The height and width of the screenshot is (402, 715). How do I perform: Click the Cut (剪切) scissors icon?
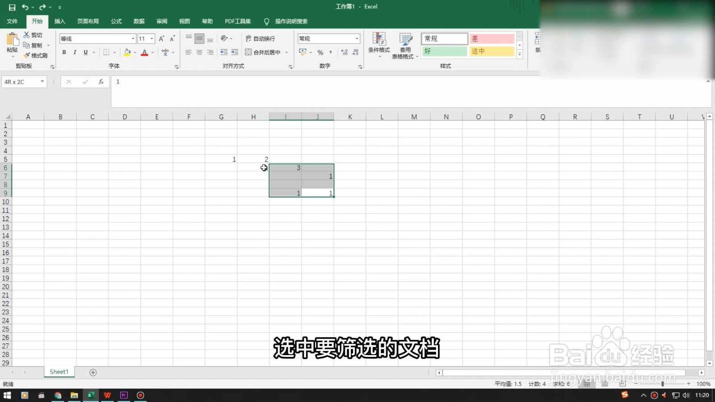click(x=26, y=35)
